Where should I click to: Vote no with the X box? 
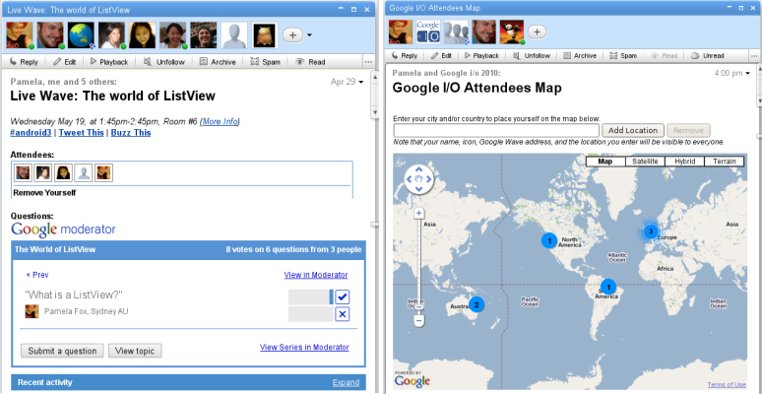[343, 314]
